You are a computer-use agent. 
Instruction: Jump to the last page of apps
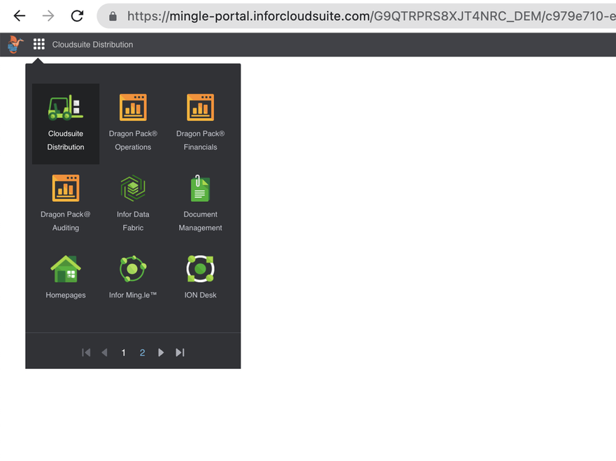180,352
